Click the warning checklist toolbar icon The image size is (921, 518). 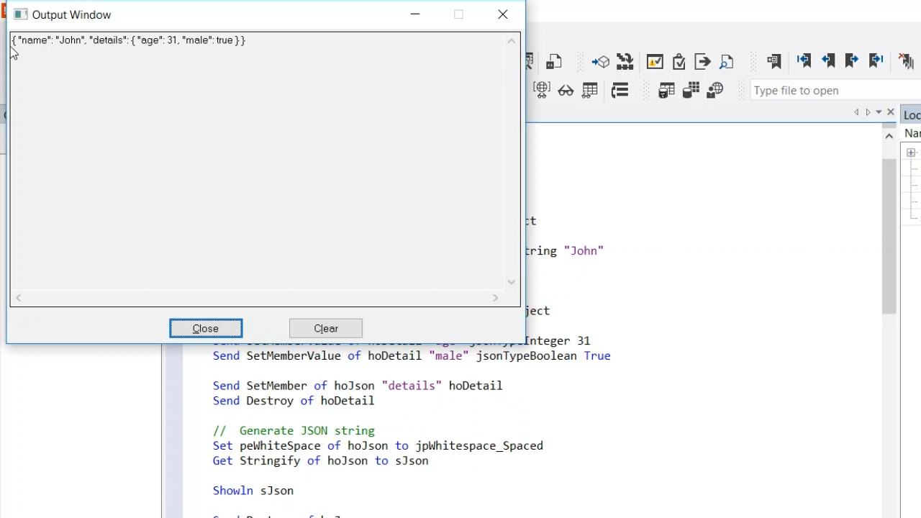pos(655,62)
